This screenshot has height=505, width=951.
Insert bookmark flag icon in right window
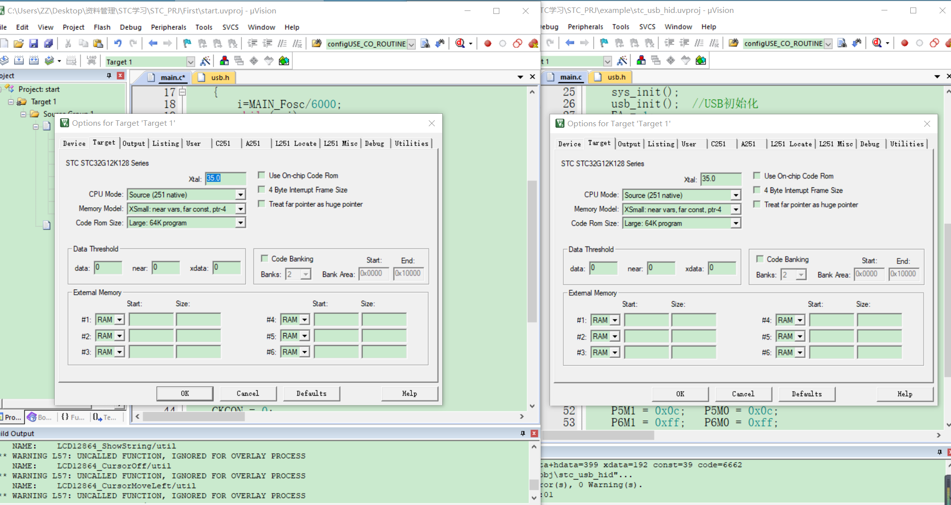pyautogui.click(x=604, y=43)
